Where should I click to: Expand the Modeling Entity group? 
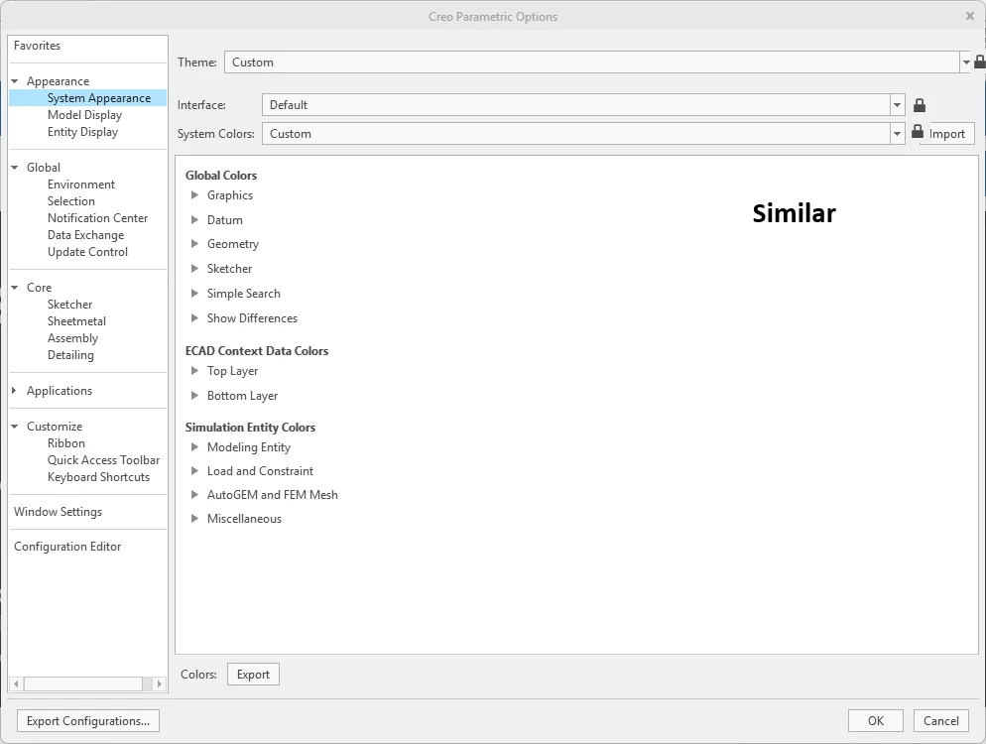[x=195, y=446]
